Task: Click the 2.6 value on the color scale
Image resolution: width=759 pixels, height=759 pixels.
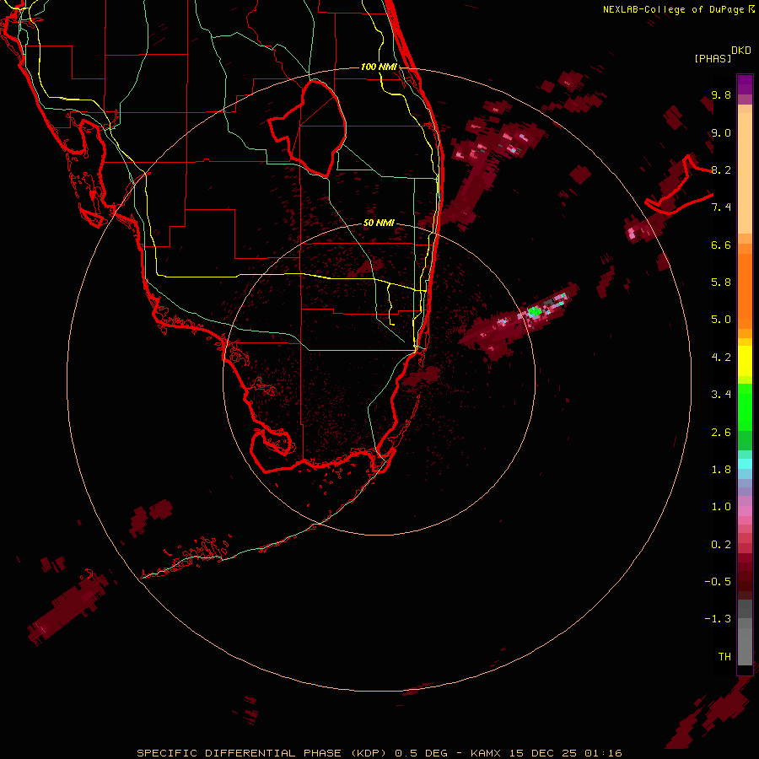Action: (721, 433)
